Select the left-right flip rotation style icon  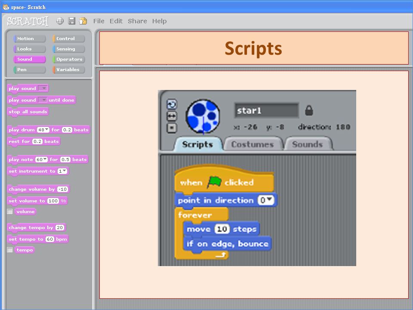coord(172,116)
